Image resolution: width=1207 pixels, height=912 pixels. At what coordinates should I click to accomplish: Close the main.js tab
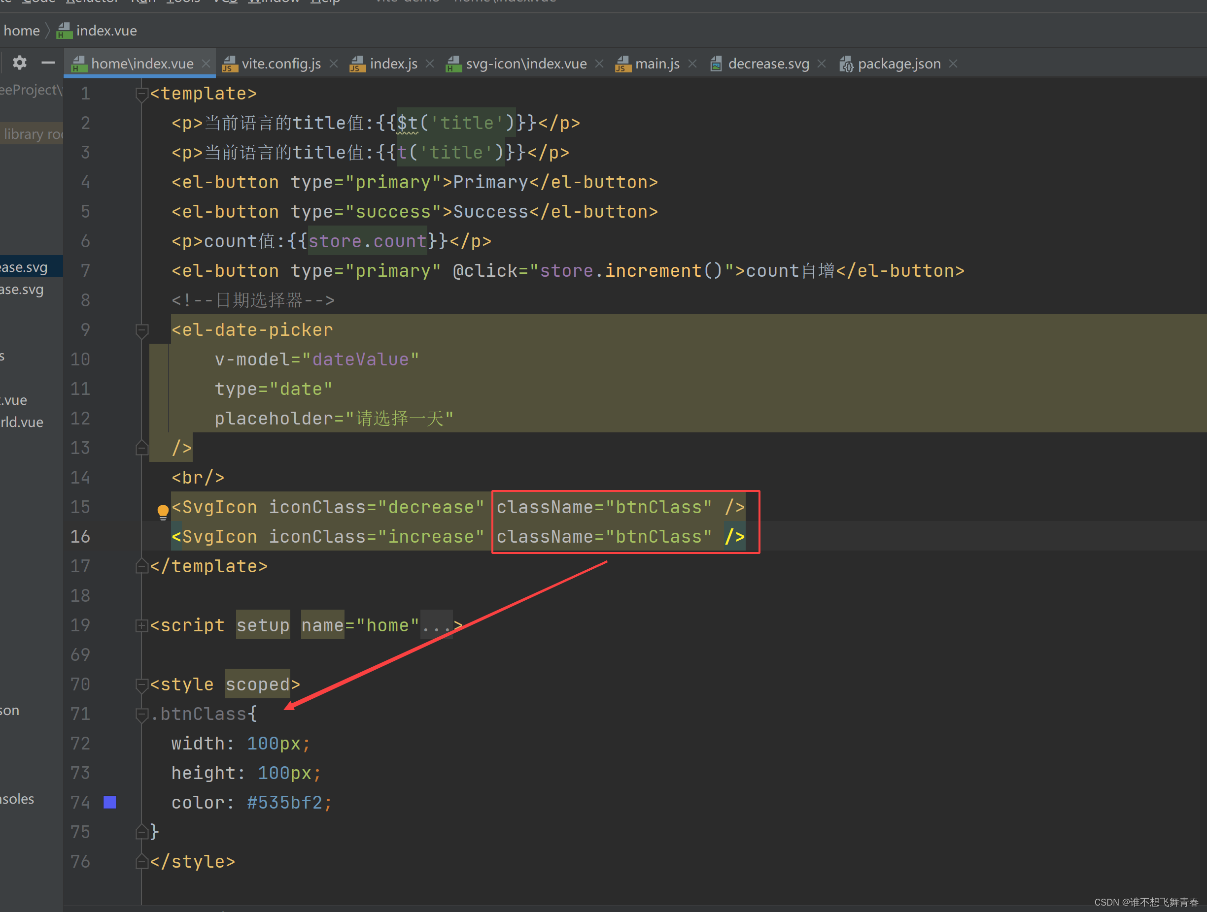[x=692, y=64]
